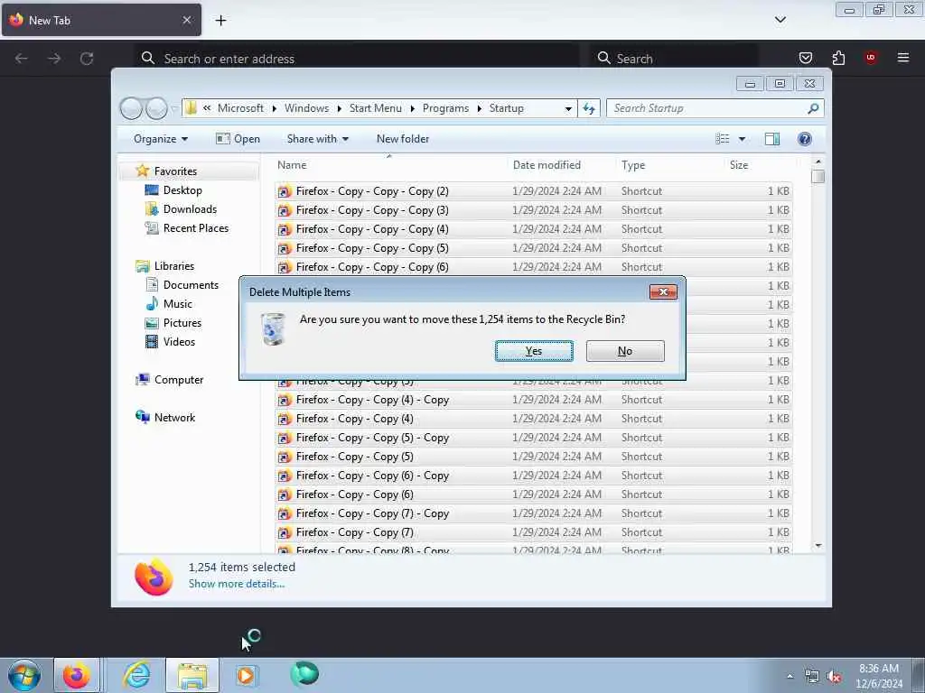
Task: Open Internet Explorer from taskbar
Action: [x=137, y=675]
